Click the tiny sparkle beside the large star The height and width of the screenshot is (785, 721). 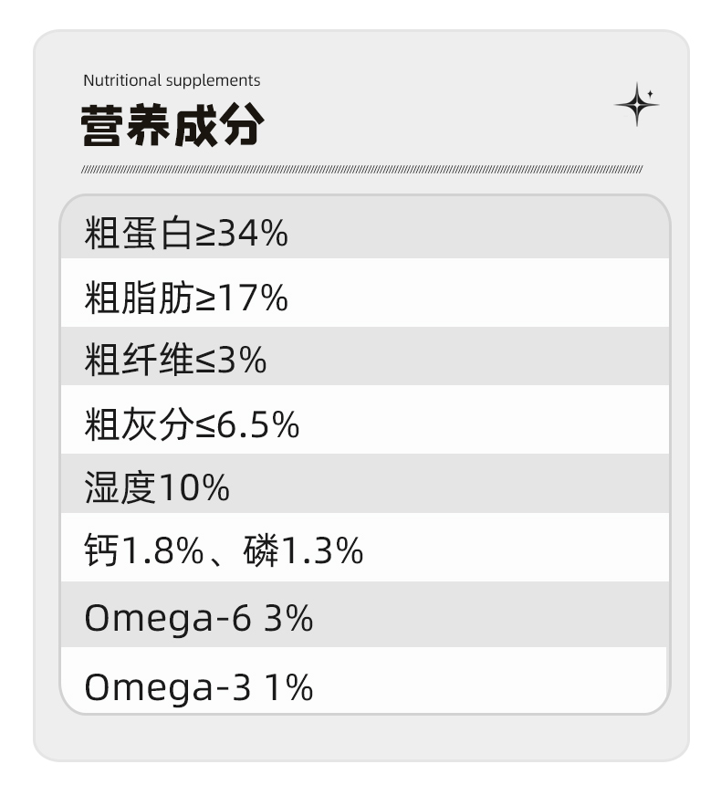[x=650, y=94]
